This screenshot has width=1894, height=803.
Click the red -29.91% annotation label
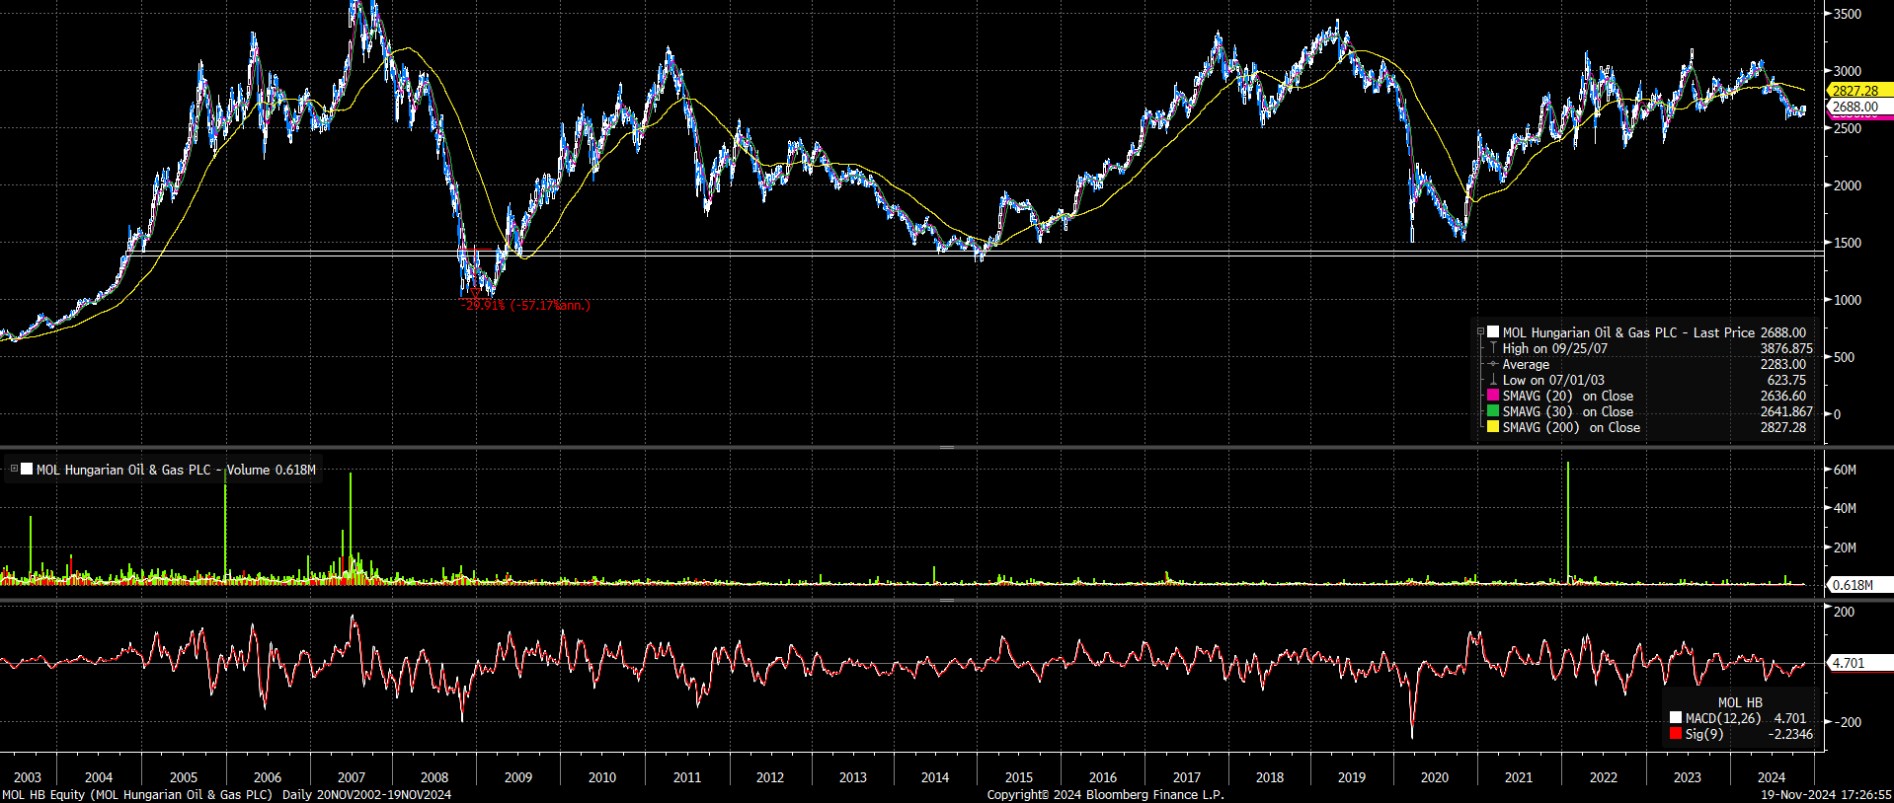click(x=525, y=306)
